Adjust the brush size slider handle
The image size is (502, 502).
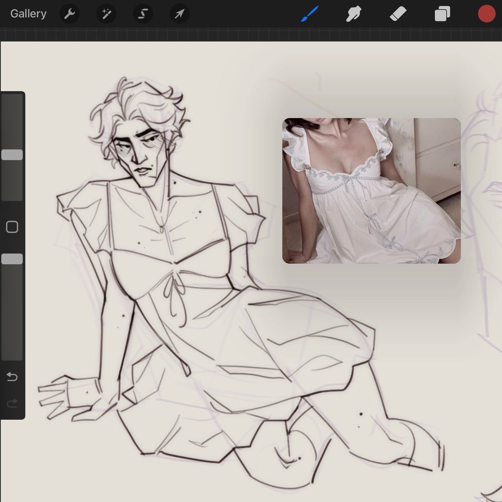tap(12, 155)
